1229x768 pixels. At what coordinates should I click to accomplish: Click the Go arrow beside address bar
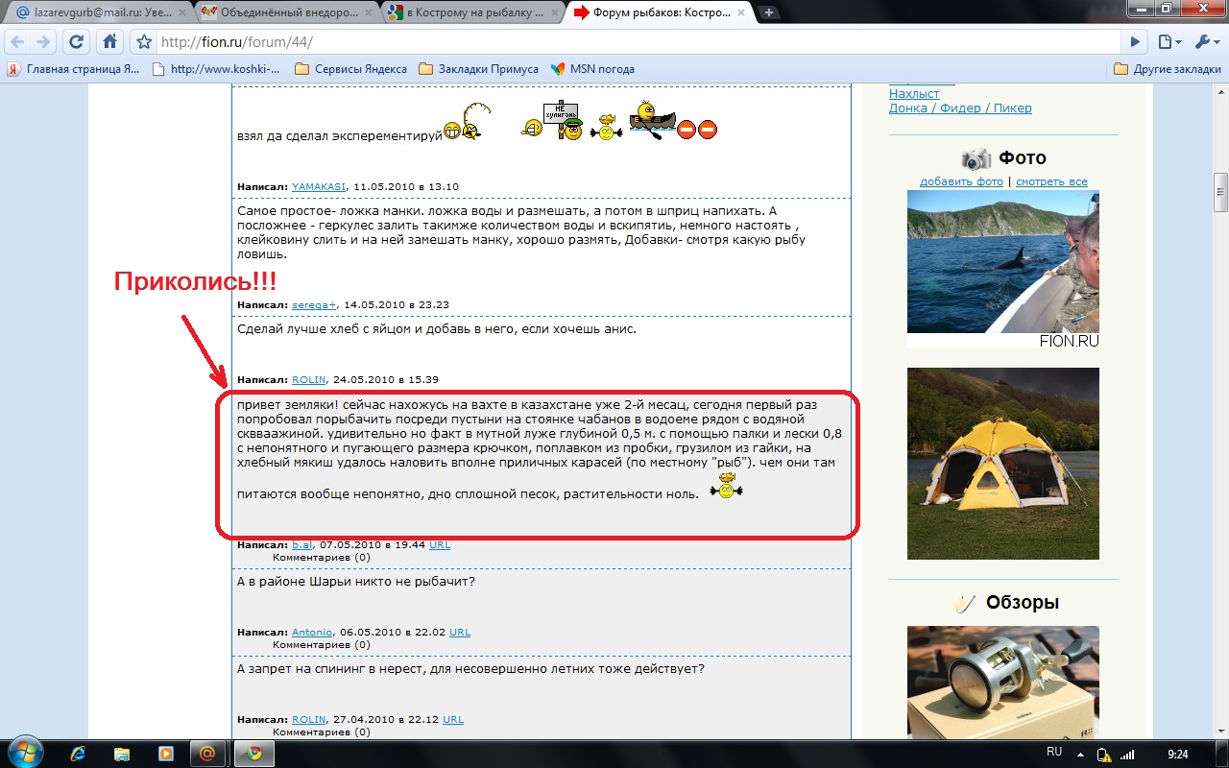pyautogui.click(x=1135, y=42)
